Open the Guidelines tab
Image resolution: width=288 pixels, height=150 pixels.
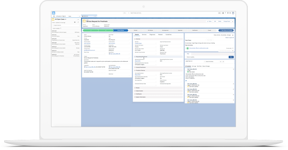click(x=168, y=35)
